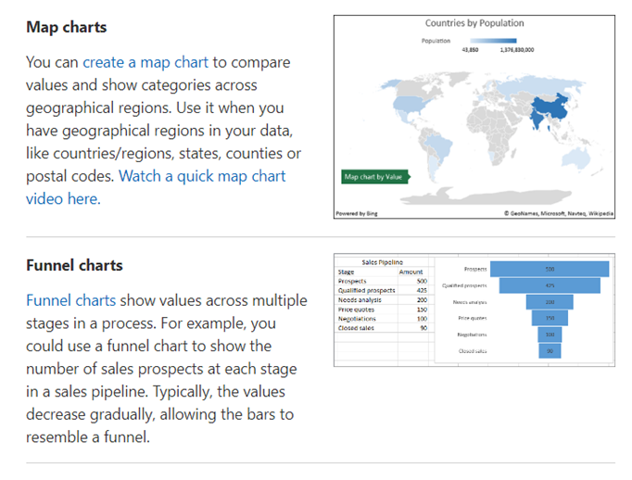The width and height of the screenshot is (632, 480).
Task: Click the 'Funnel charts' bold section heading
Action: pos(74,265)
